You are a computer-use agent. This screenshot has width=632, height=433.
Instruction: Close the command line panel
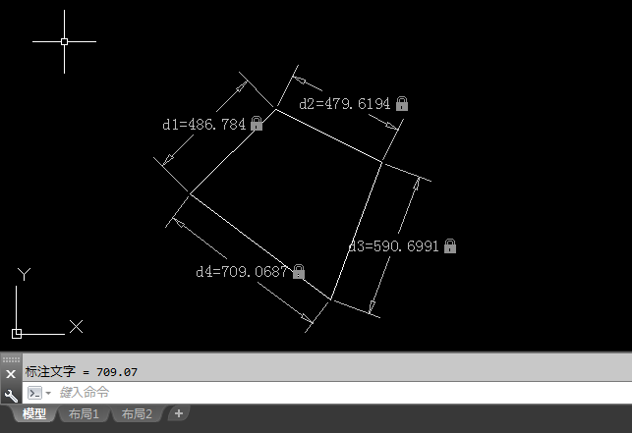(11, 374)
